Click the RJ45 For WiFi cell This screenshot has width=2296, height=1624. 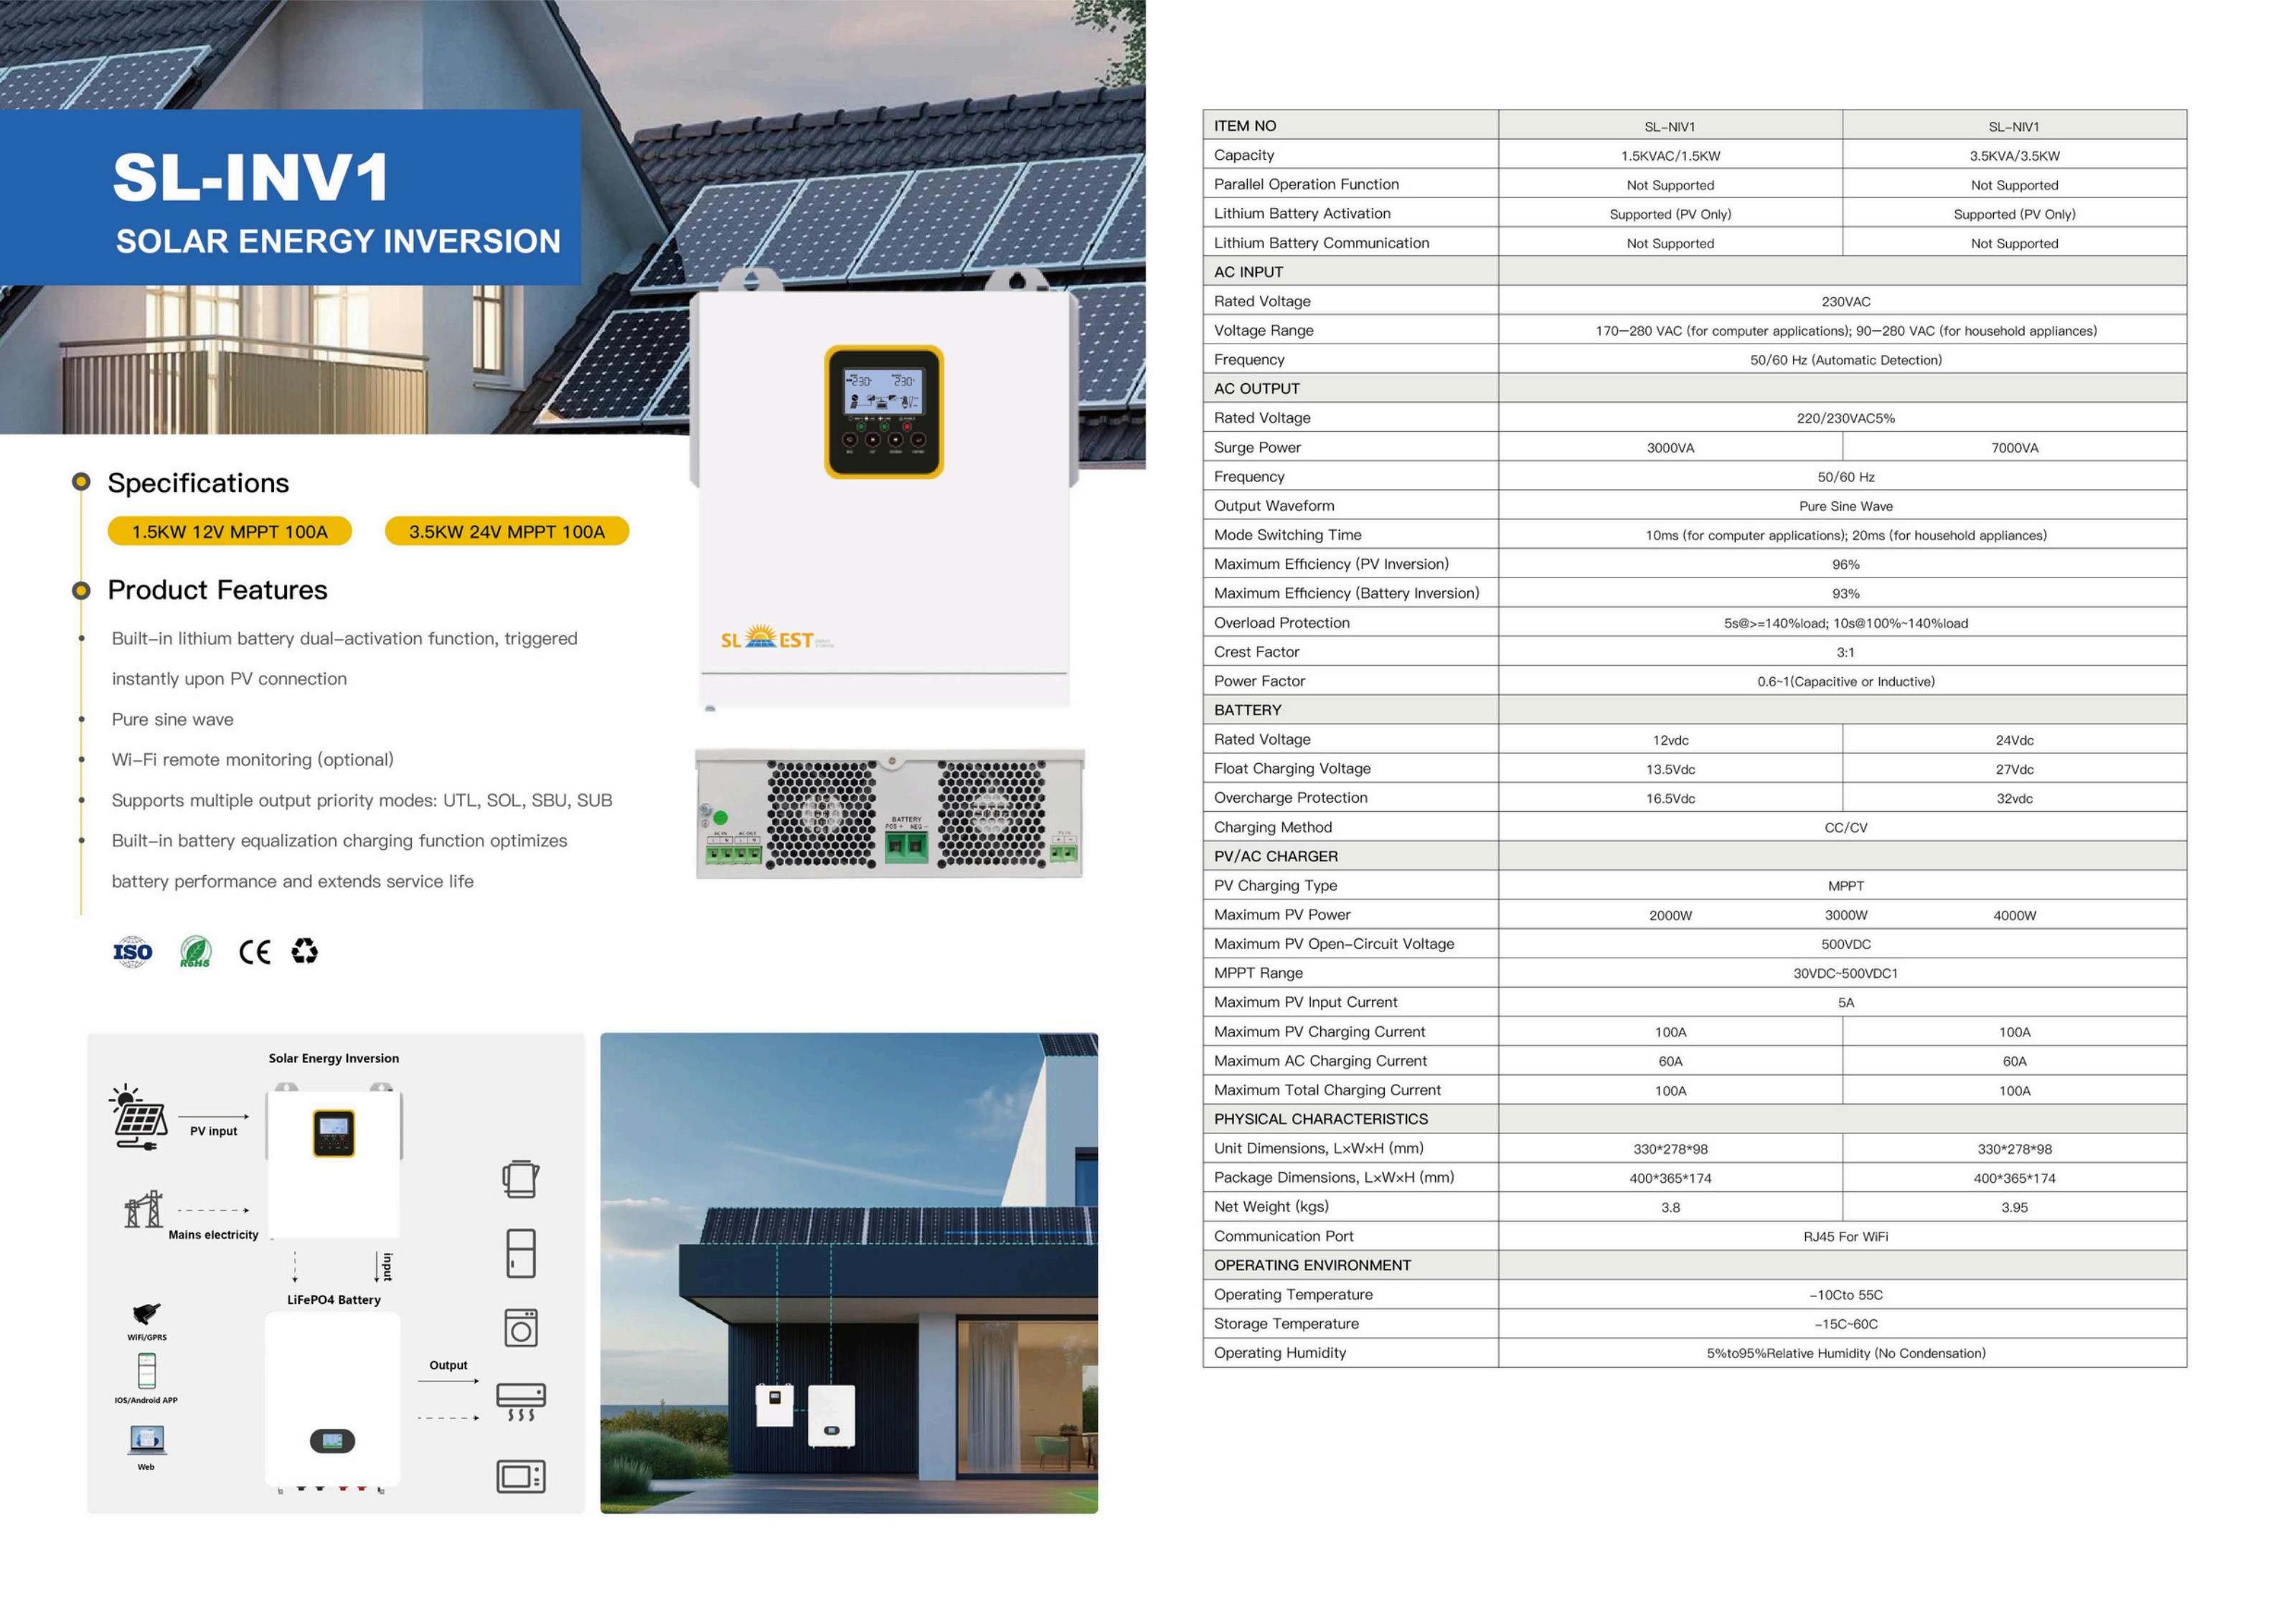(1842, 1235)
